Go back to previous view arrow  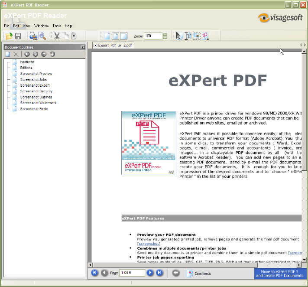point(176,273)
